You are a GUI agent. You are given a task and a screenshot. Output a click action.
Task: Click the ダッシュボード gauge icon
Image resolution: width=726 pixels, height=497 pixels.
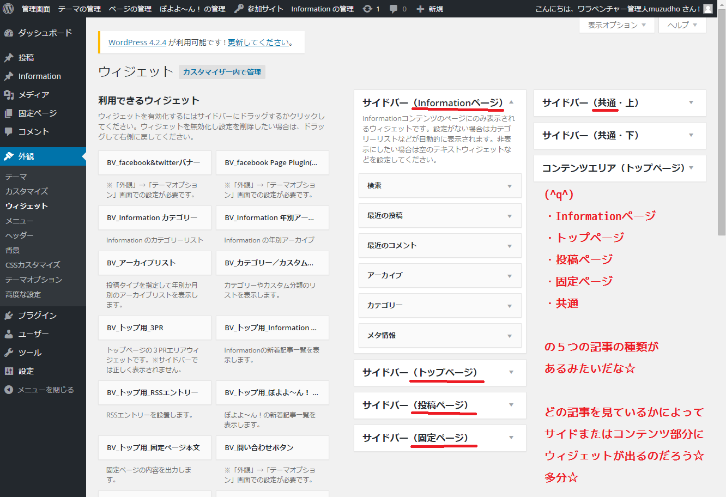tap(9, 33)
